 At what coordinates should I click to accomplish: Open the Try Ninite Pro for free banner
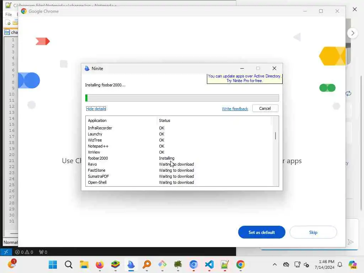click(245, 79)
